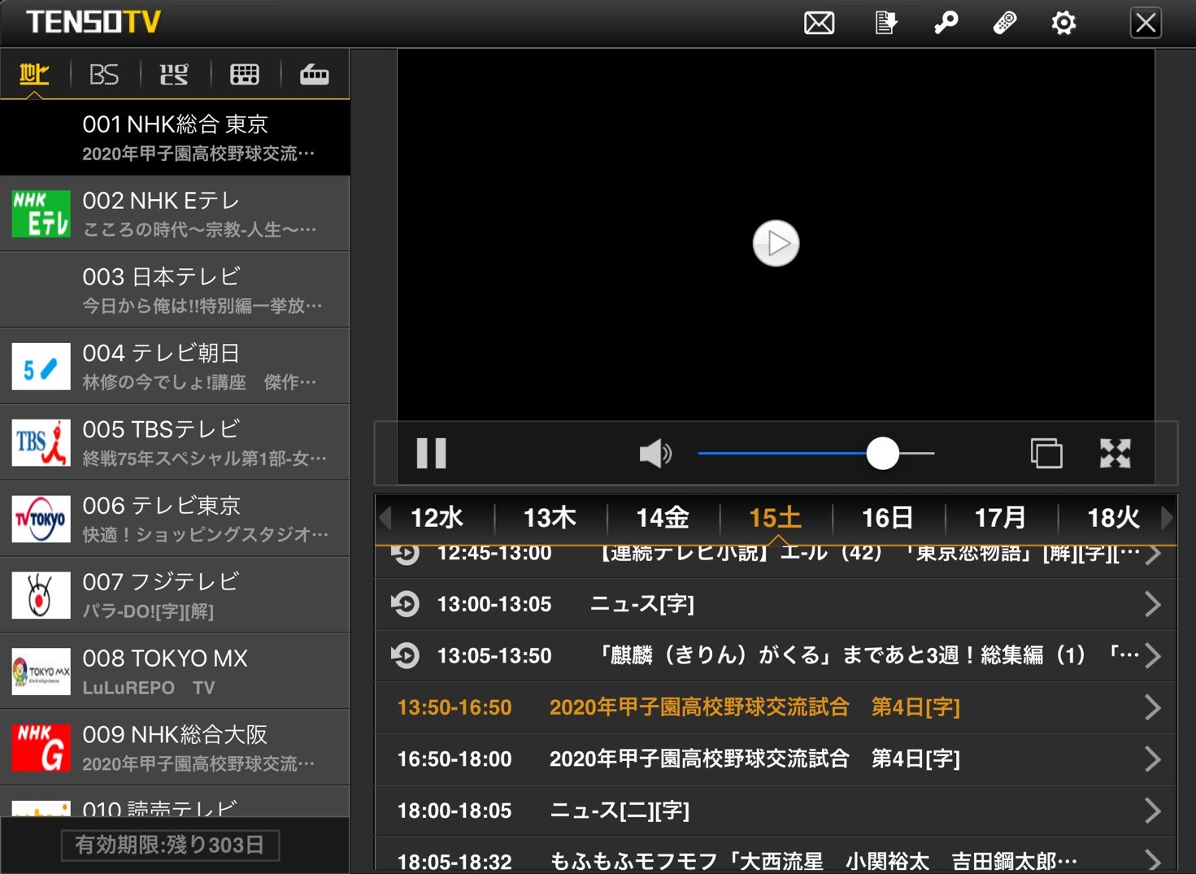
Task: Select the 18:00-18:05 ニュース[二][字] row
Action: [x=776, y=811]
